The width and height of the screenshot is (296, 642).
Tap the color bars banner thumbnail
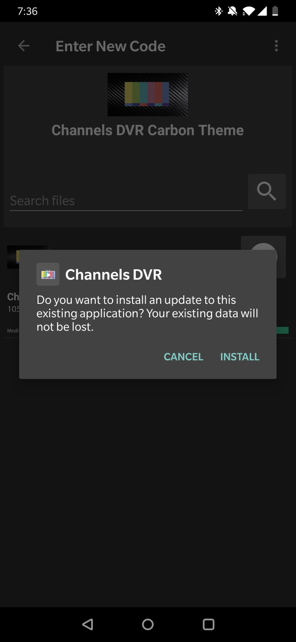[147, 94]
